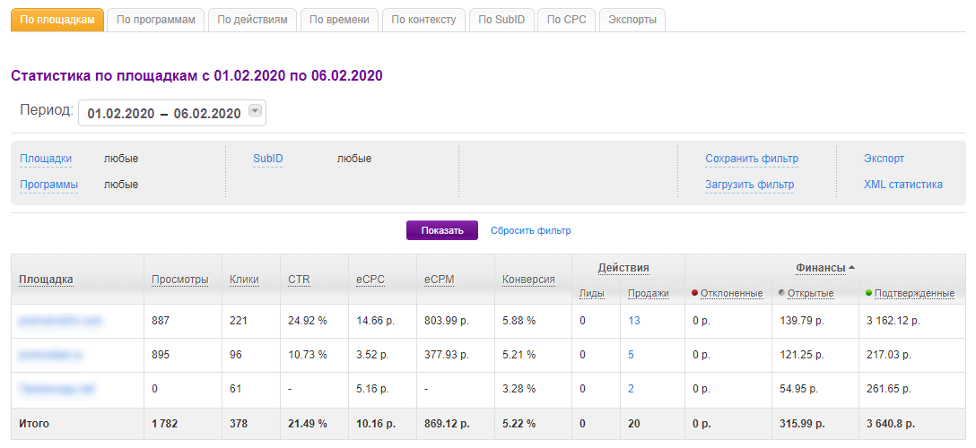
Task: Click the 13 sales link in first row
Action: click(634, 321)
